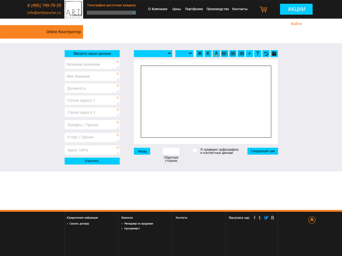Toggle italic (К) formatting in editor toolbar
This screenshot has width=342, height=256.
click(x=208, y=54)
